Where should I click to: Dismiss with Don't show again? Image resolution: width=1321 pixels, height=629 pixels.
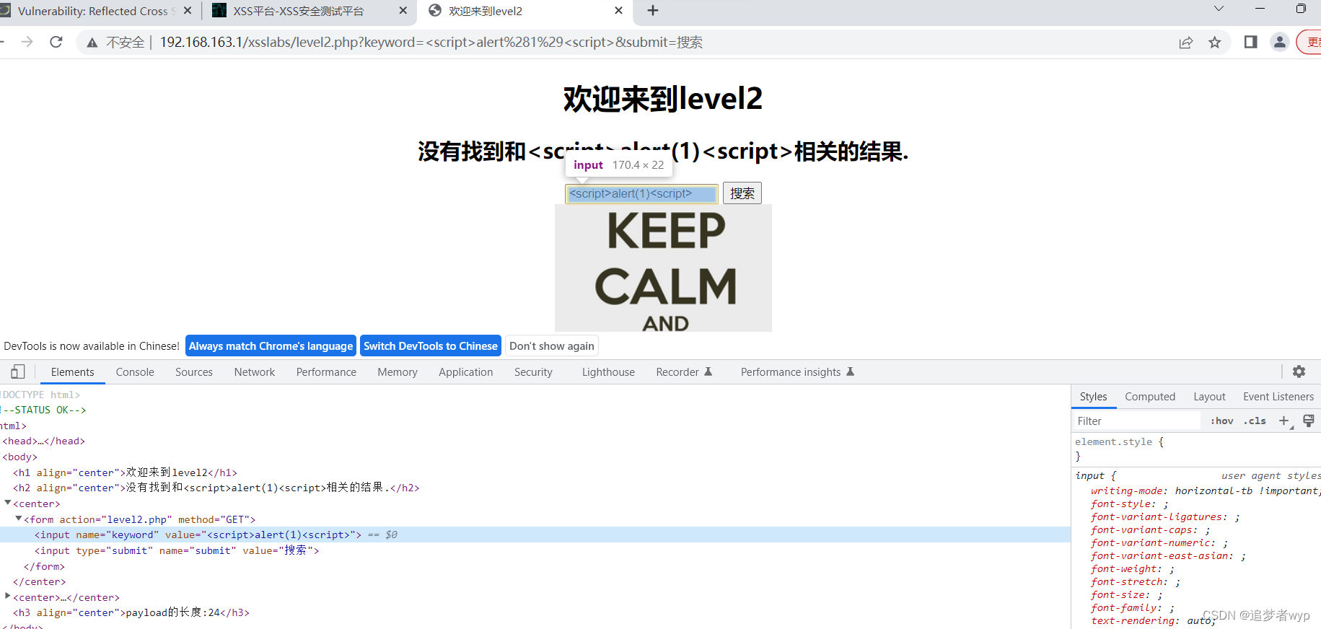point(552,346)
